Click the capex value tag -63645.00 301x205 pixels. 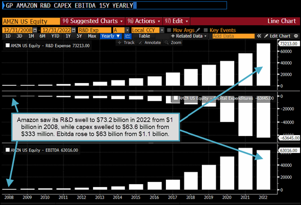290,138
